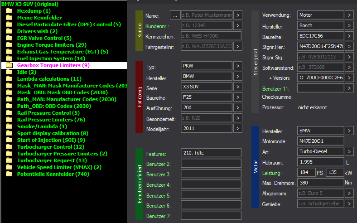Click the + Version field O_7DUO-0000C2F6
357x223 pixels.
tap(321, 78)
